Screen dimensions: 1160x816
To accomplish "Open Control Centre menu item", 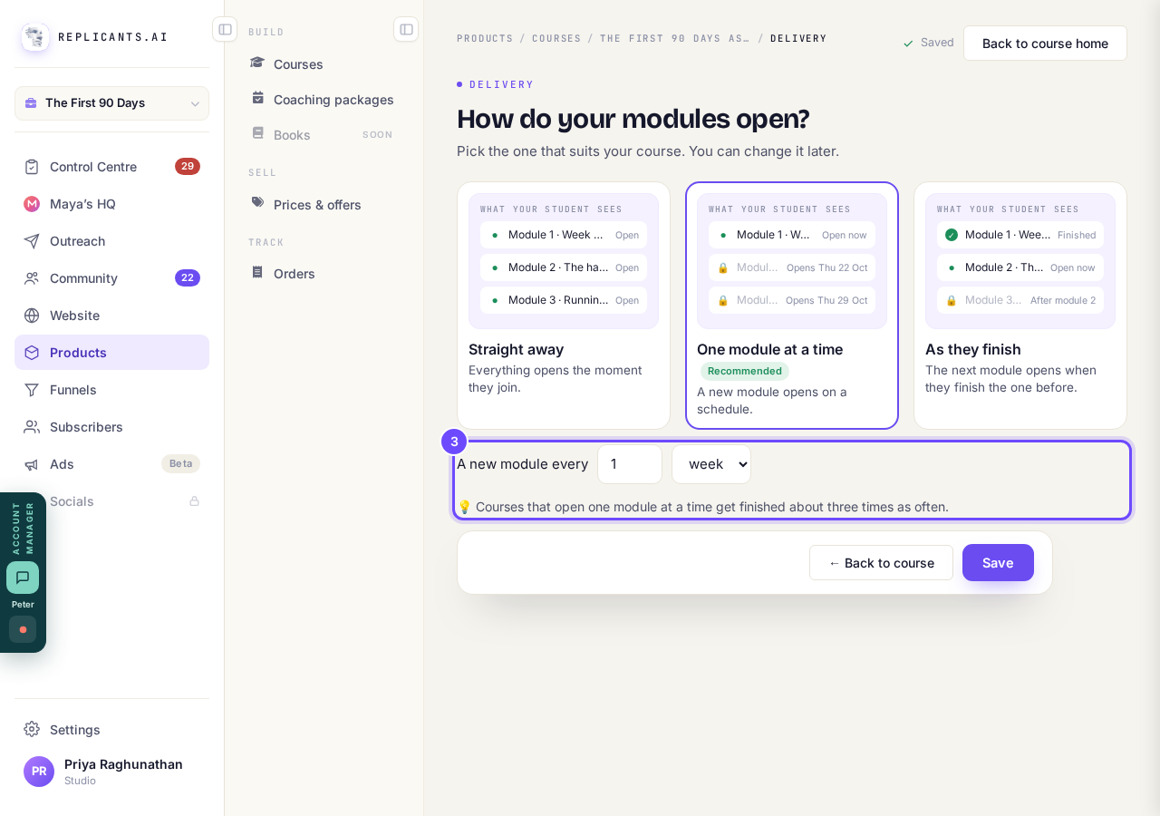I will tap(111, 167).
